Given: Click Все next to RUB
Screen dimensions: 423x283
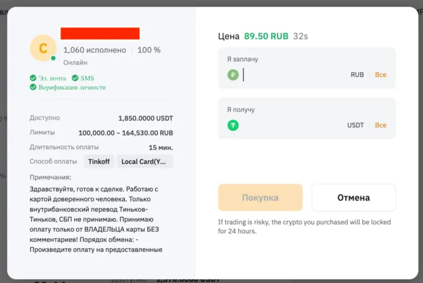Looking at the screenshot, I should 381,75.
